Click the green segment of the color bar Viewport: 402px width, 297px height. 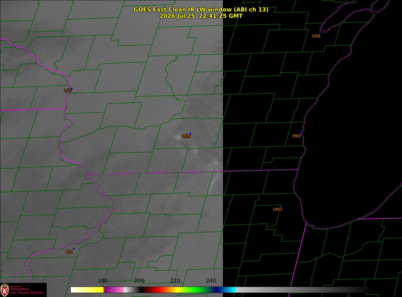point(199,290)
